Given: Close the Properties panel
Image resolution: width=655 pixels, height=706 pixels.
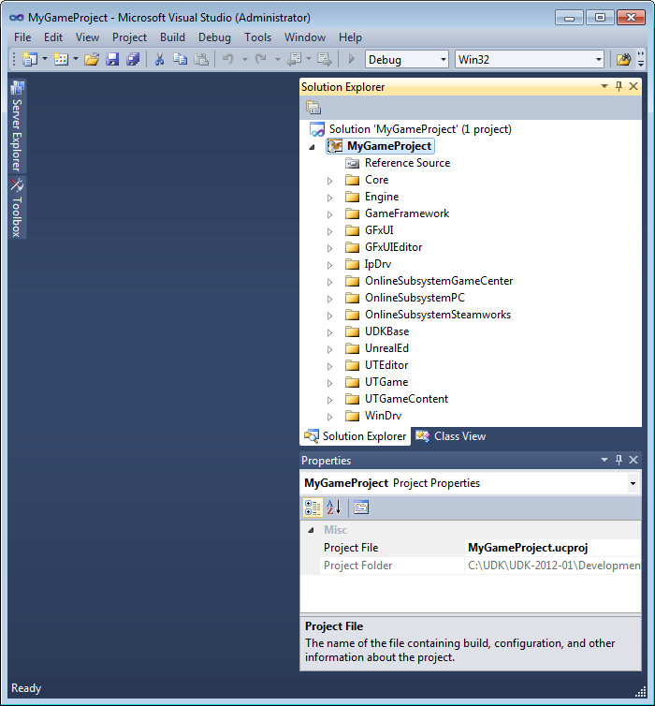Looking at the screenshot, I should tap(633, 460).
